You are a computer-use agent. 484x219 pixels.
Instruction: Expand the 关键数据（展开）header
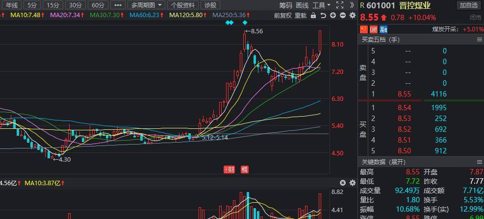(x=383, y=162)
